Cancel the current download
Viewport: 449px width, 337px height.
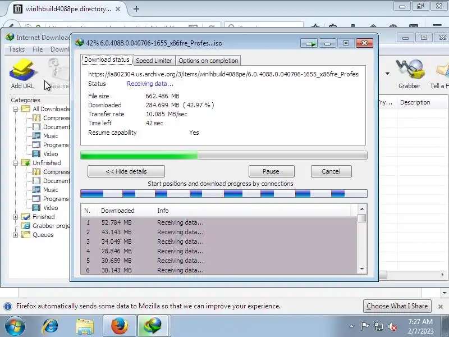pos(331,171)
